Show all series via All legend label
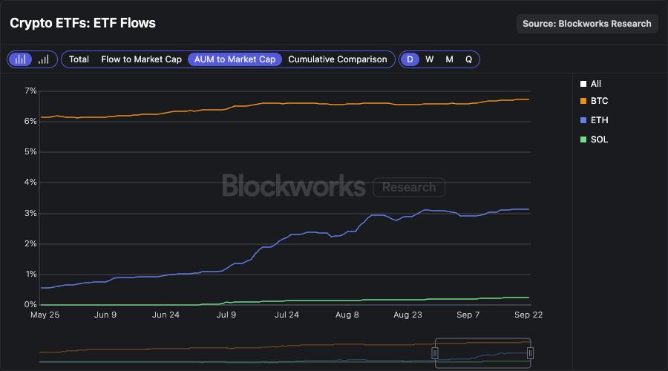Screen dimensions: 668x371 point(596,84)
